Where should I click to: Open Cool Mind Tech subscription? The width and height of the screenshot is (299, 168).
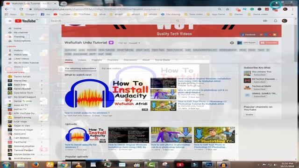click(x=23, y=93)
